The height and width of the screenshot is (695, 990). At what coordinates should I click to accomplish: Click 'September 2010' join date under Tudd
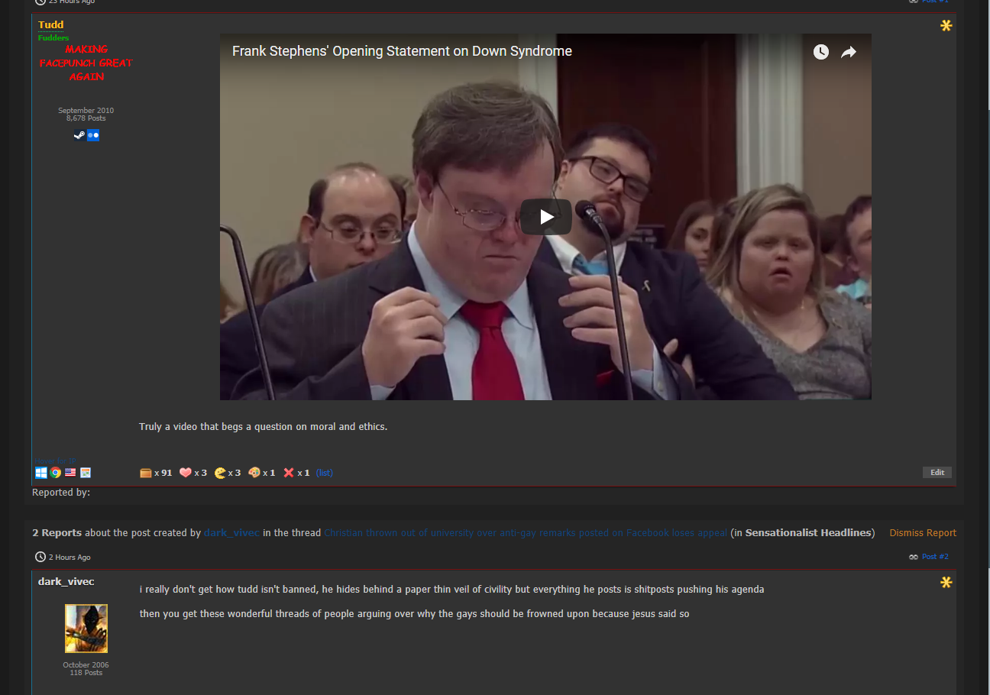pyautogui.click(x=86, y=111)
